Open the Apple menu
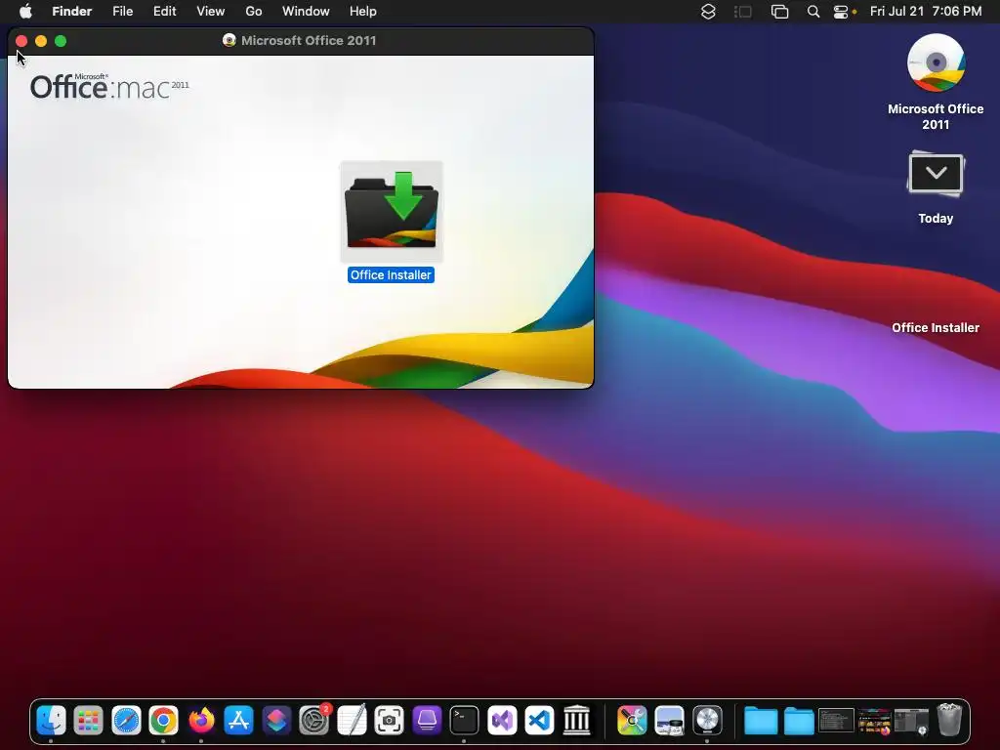Image resolution: width=1000 pixels, height=750 pixels. [25, 12]
